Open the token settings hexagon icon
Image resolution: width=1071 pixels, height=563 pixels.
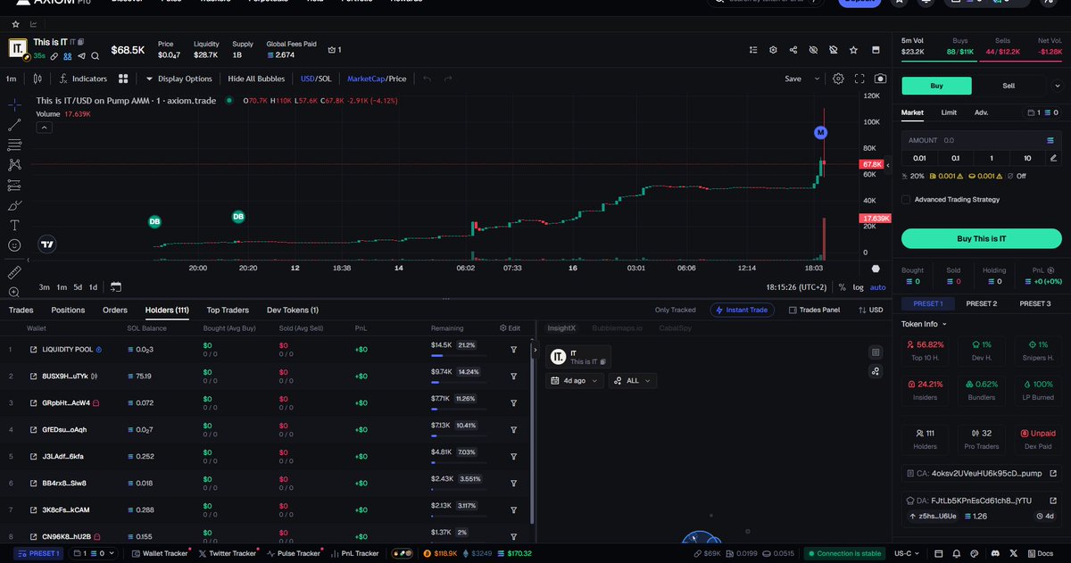tap(773, 50)
